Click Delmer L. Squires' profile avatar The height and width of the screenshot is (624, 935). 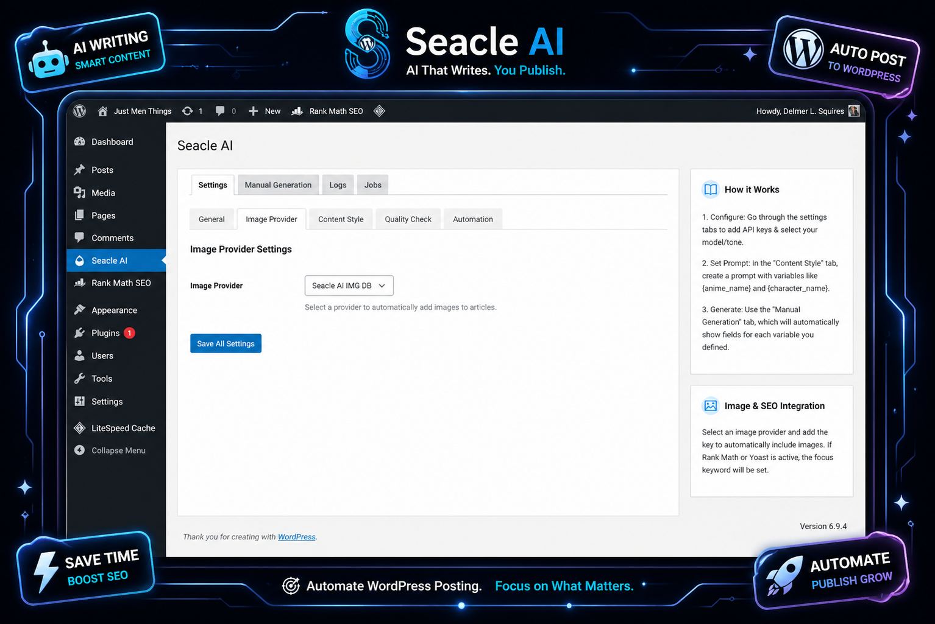[x=853, y=111]
